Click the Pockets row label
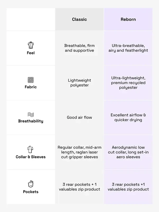Screen dimensions: 159x212 click(31, 192)
